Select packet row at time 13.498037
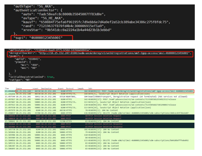 point(100,113)
